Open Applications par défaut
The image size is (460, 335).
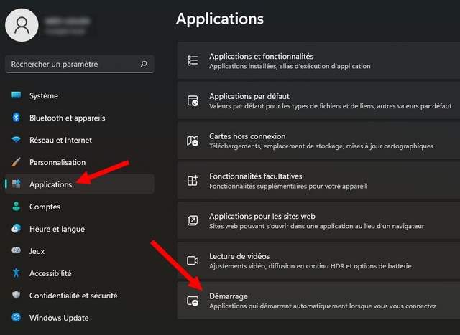coord(318,100)
